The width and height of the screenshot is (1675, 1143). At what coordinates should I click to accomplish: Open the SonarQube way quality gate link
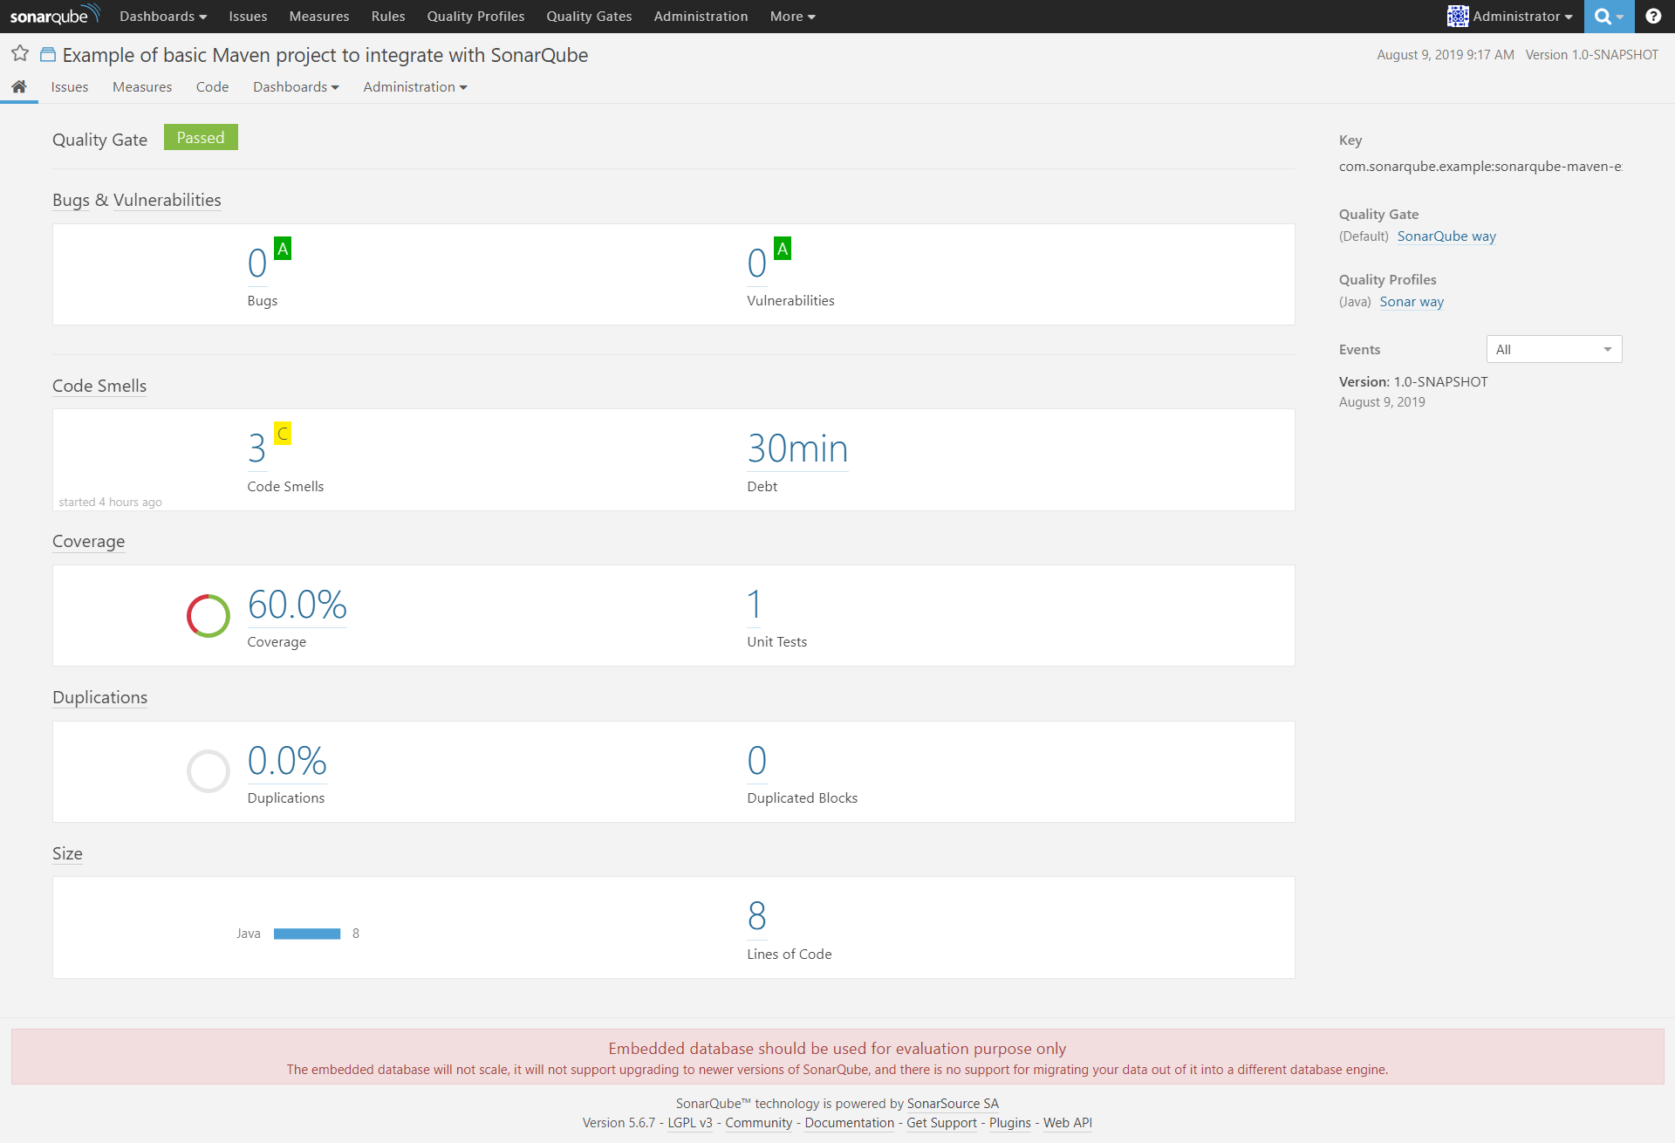click(1446, 236)
